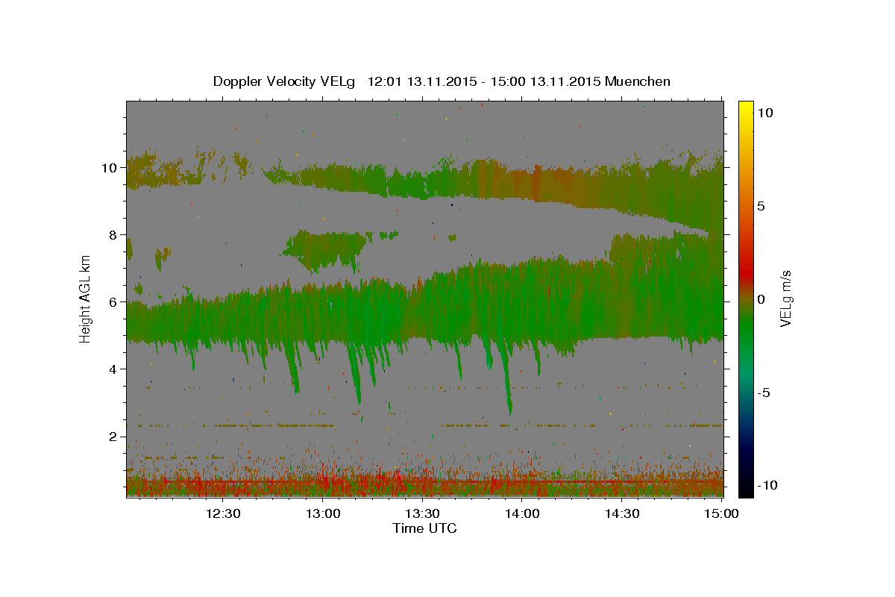895x597 pixels.
Task: Select the '15:00' time axis label
Action: tap(721, 513)
